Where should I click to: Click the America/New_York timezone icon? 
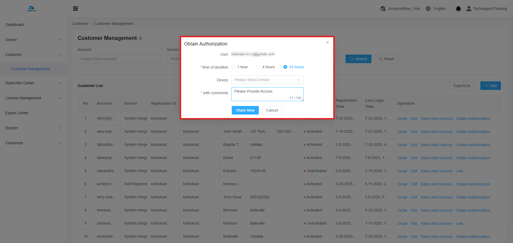[383, 9]
